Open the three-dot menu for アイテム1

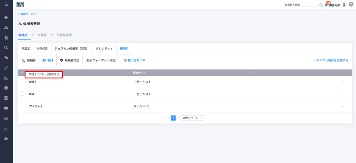[343, 106]
